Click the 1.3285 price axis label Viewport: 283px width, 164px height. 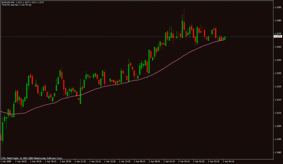(278, 20)
